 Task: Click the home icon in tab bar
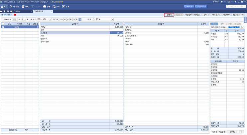pos(1,11)
